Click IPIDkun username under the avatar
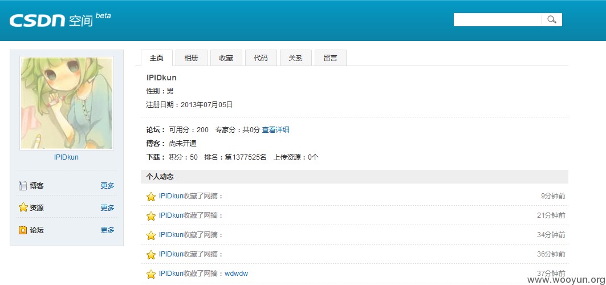The image size is (606, 285). click(67, 157)
